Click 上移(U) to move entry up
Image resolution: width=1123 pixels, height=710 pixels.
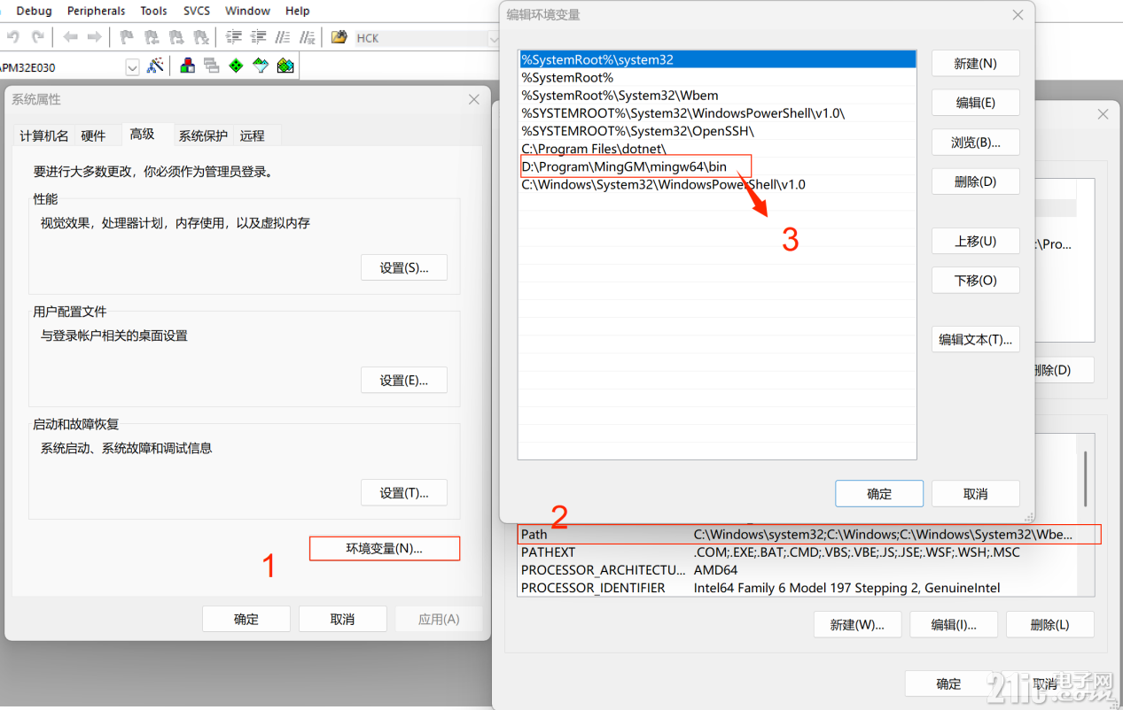pos(975,240)
